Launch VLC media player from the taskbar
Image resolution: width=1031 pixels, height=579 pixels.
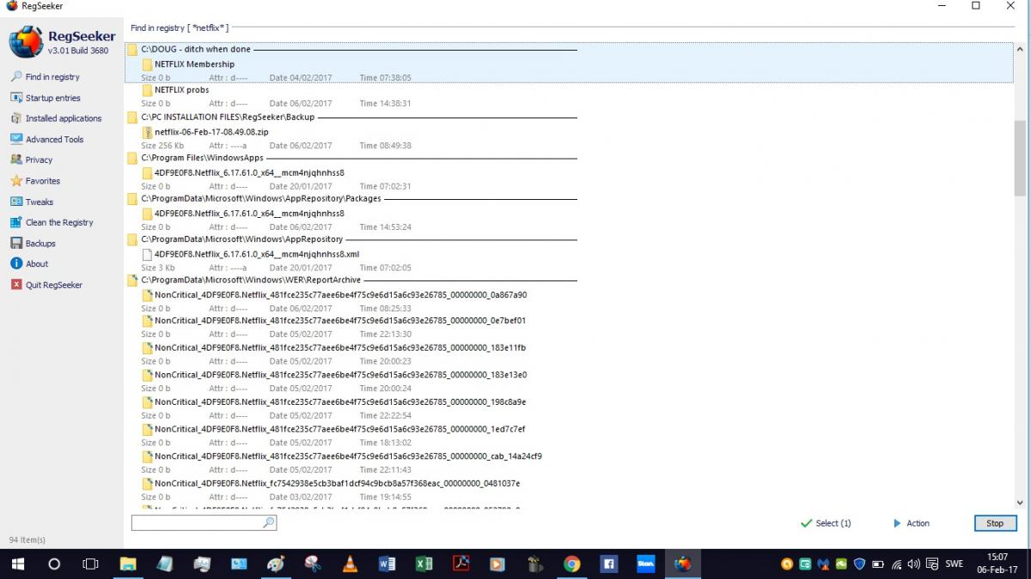(x=350, y=564)
